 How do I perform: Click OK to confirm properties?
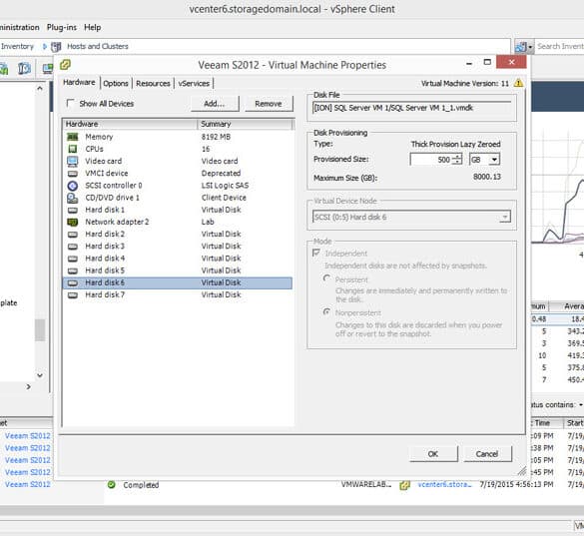433,454
